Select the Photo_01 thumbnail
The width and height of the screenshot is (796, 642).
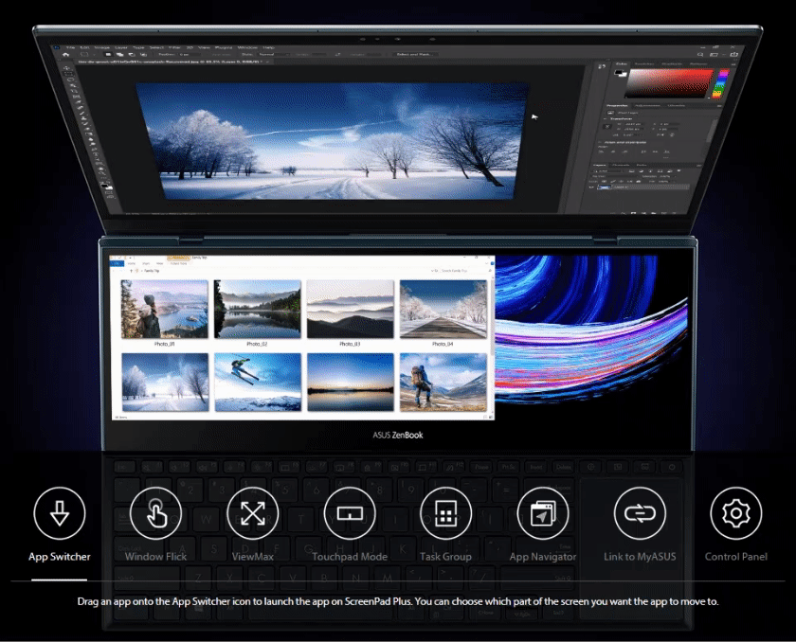165,309
